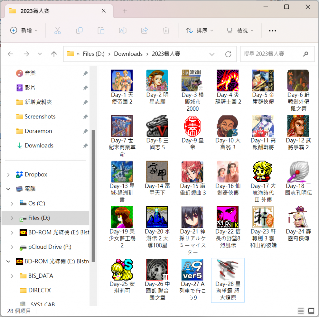Image resolution: width=319 pixels, height=317 pixels.
Task: Click the Rename icon in toolbar
Action: [x=123, y=31]
